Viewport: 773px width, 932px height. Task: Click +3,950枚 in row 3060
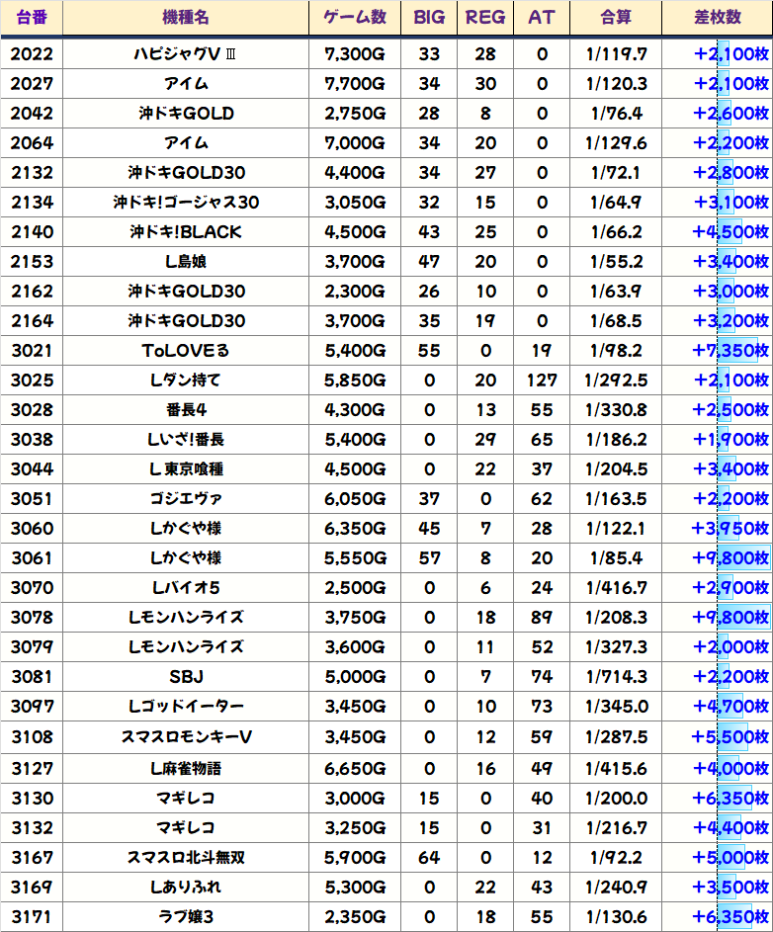click(730, 529)
